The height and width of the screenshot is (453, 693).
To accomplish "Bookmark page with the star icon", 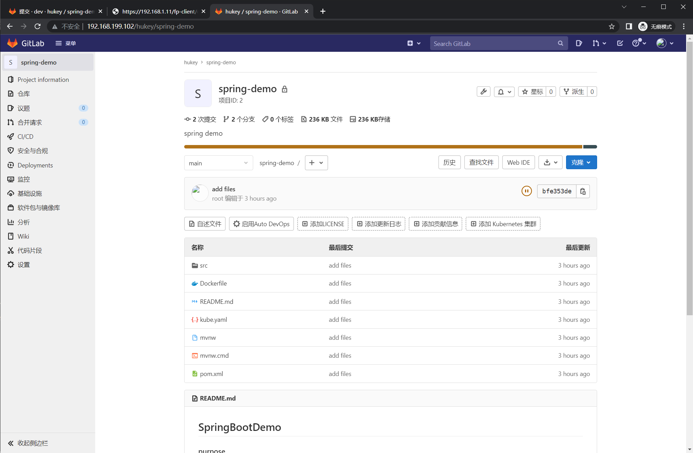I will (612, 27).
